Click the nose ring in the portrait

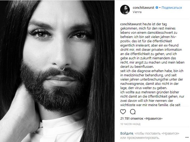[x=62, y=68]
